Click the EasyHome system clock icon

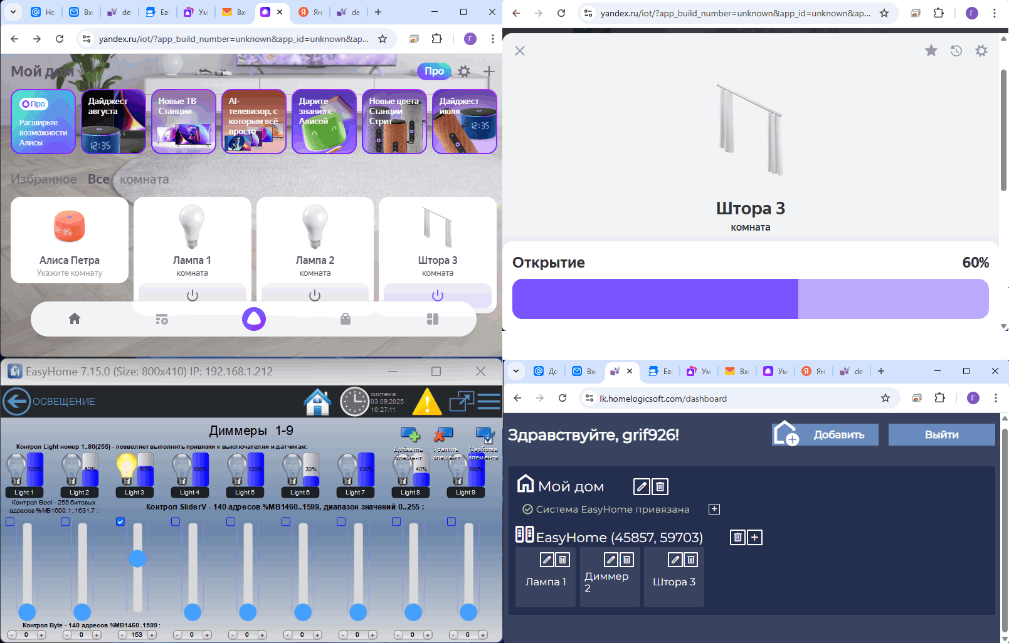354,402
